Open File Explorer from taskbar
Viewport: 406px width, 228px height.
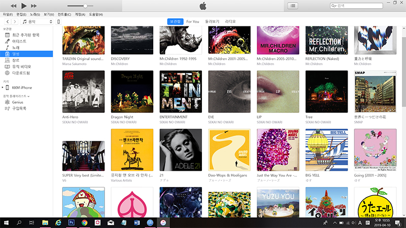click(x=45, y=222)
